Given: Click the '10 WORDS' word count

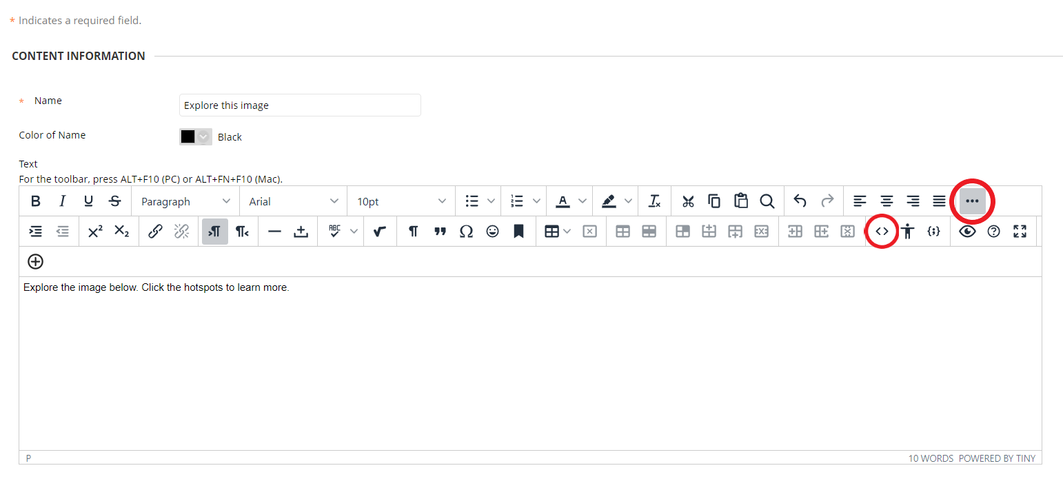Looking at the screenshot, I should point(931,458).
